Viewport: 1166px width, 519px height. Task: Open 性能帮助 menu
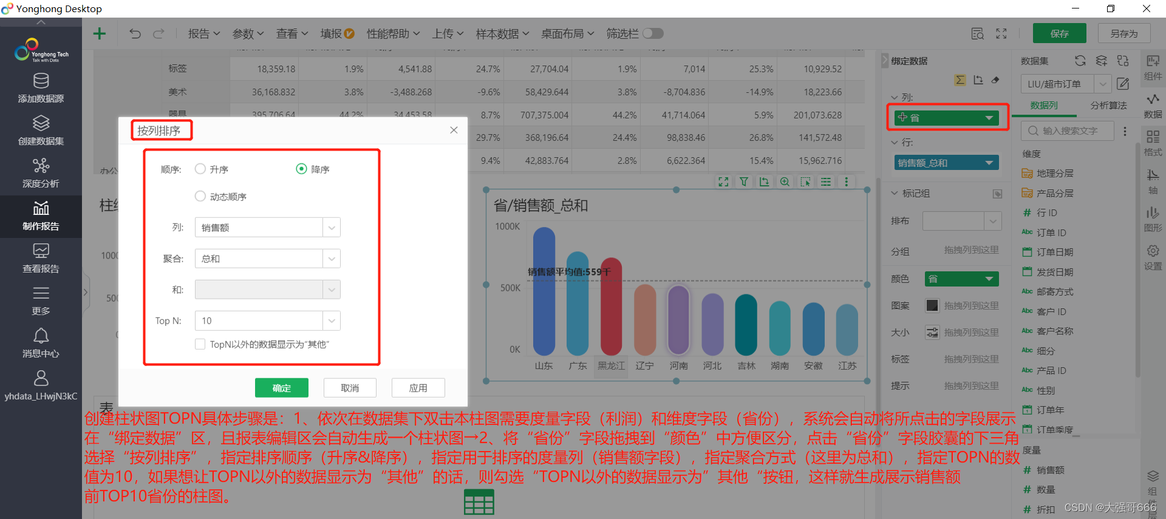[x=394, y=33]
